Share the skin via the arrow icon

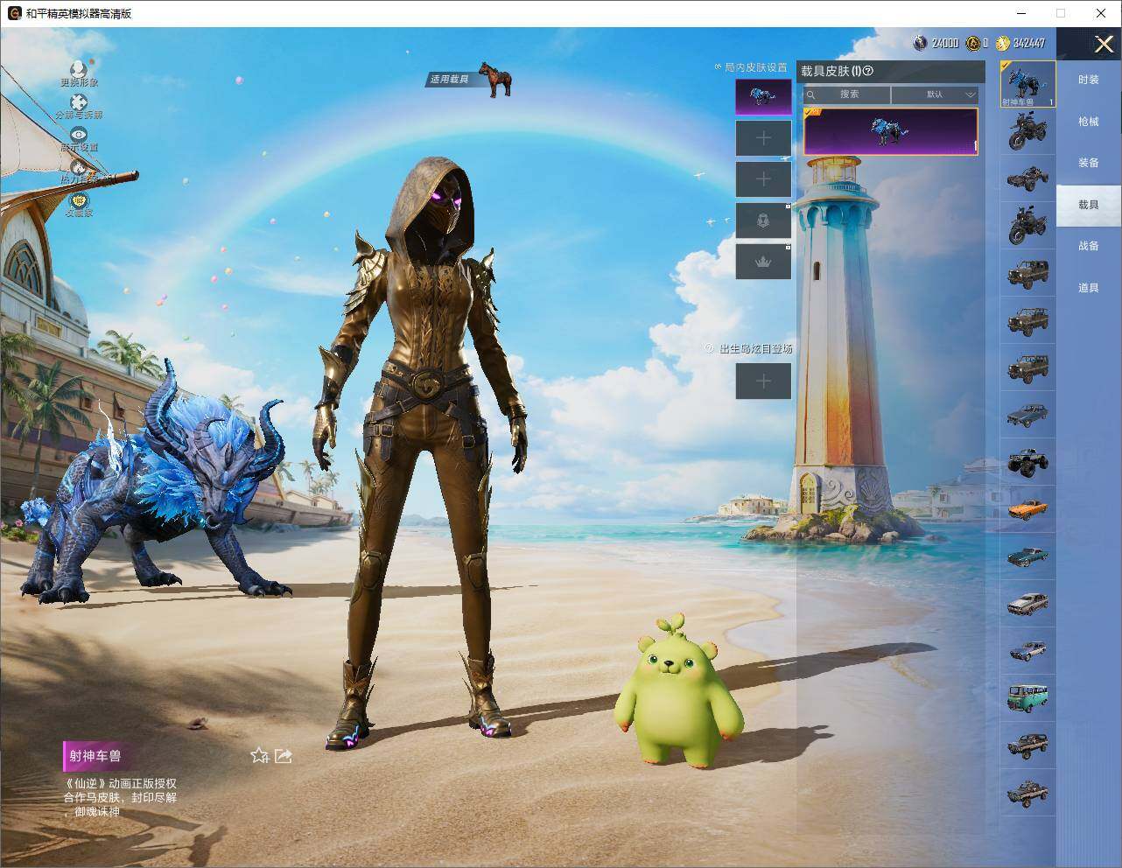coord(284,756)
